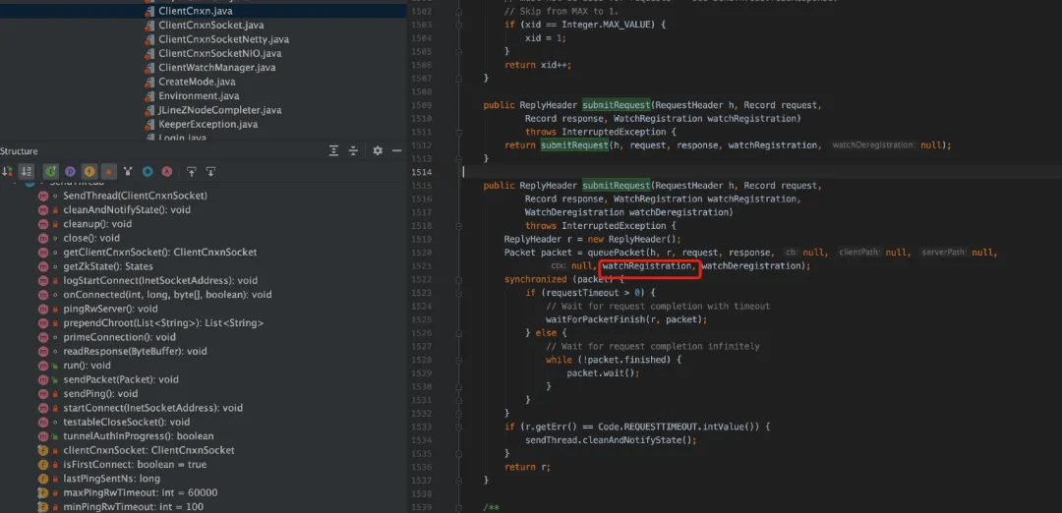Viewport: 1062px width, 513px height.
Task: Click Java file icon beside Environment.java
Action: tap(150, 96)
